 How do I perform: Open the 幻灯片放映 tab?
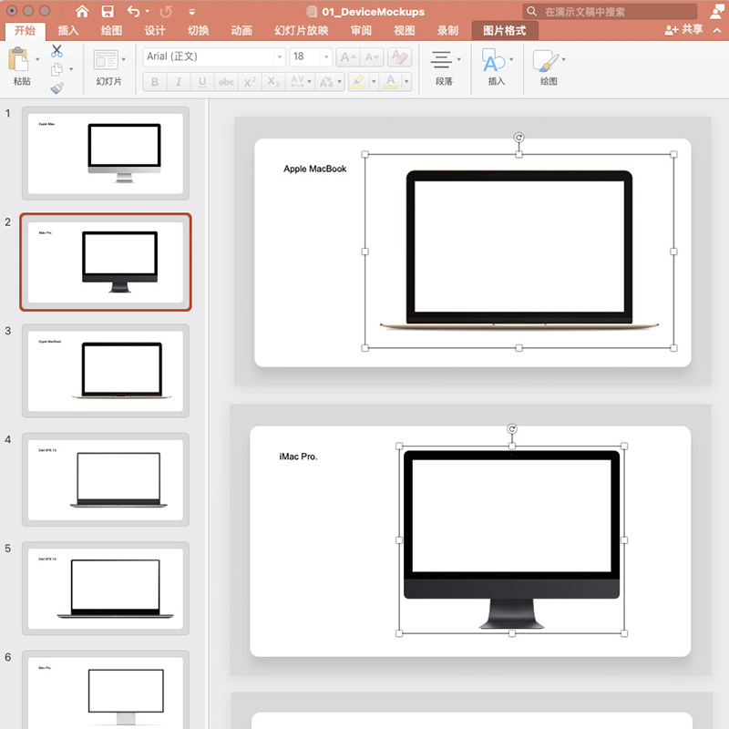(x=302, y=31)
